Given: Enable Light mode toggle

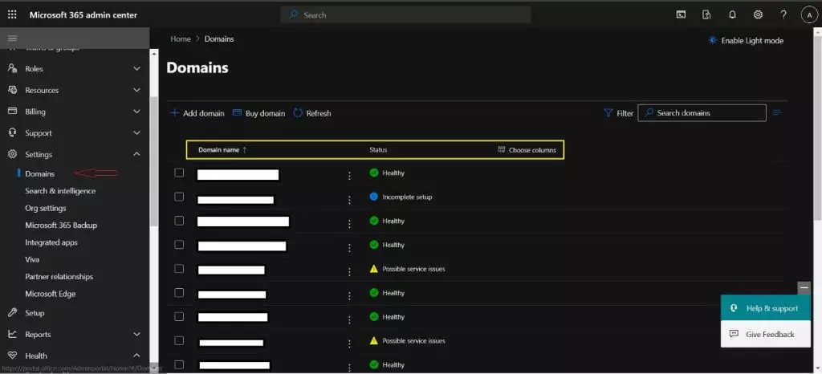Looking at the screenshot, I should pos(745,40).
